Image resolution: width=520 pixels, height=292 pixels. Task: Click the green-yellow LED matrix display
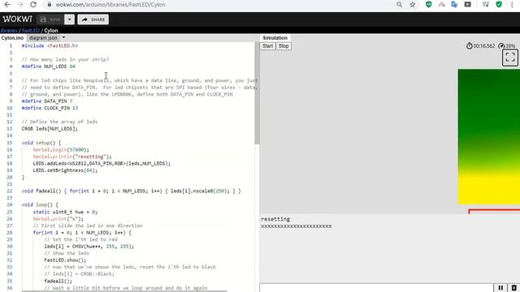pos(489,137)
